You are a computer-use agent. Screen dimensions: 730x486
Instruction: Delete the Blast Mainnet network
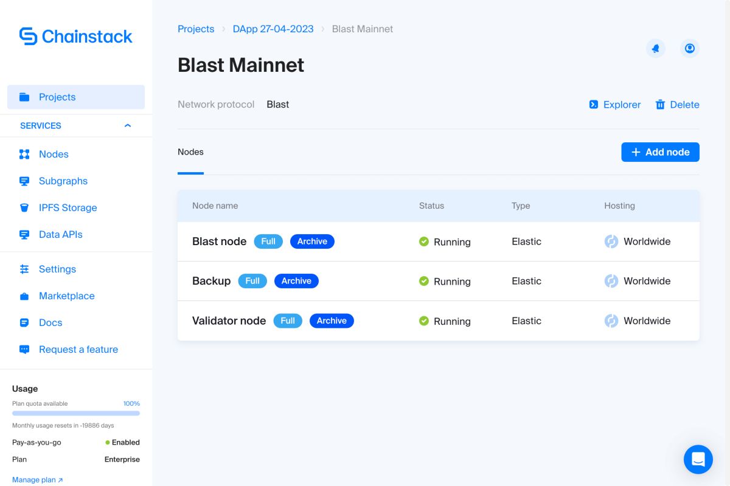(x=677, y=105)
